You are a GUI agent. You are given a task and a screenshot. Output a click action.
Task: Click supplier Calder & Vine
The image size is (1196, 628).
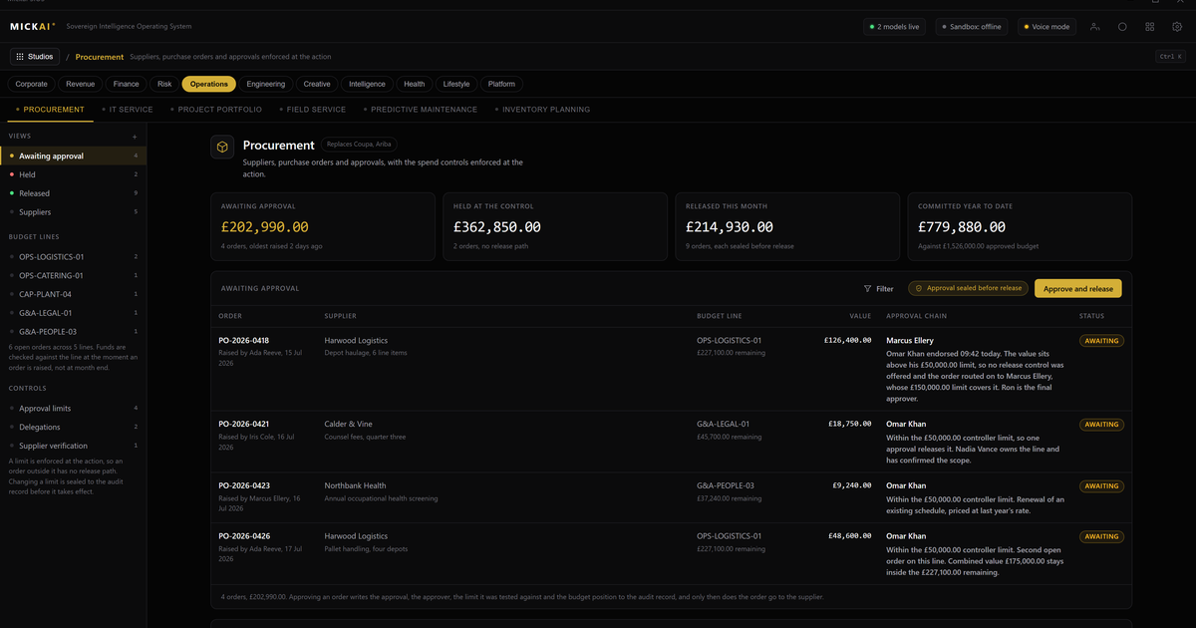tap(349, 424)
